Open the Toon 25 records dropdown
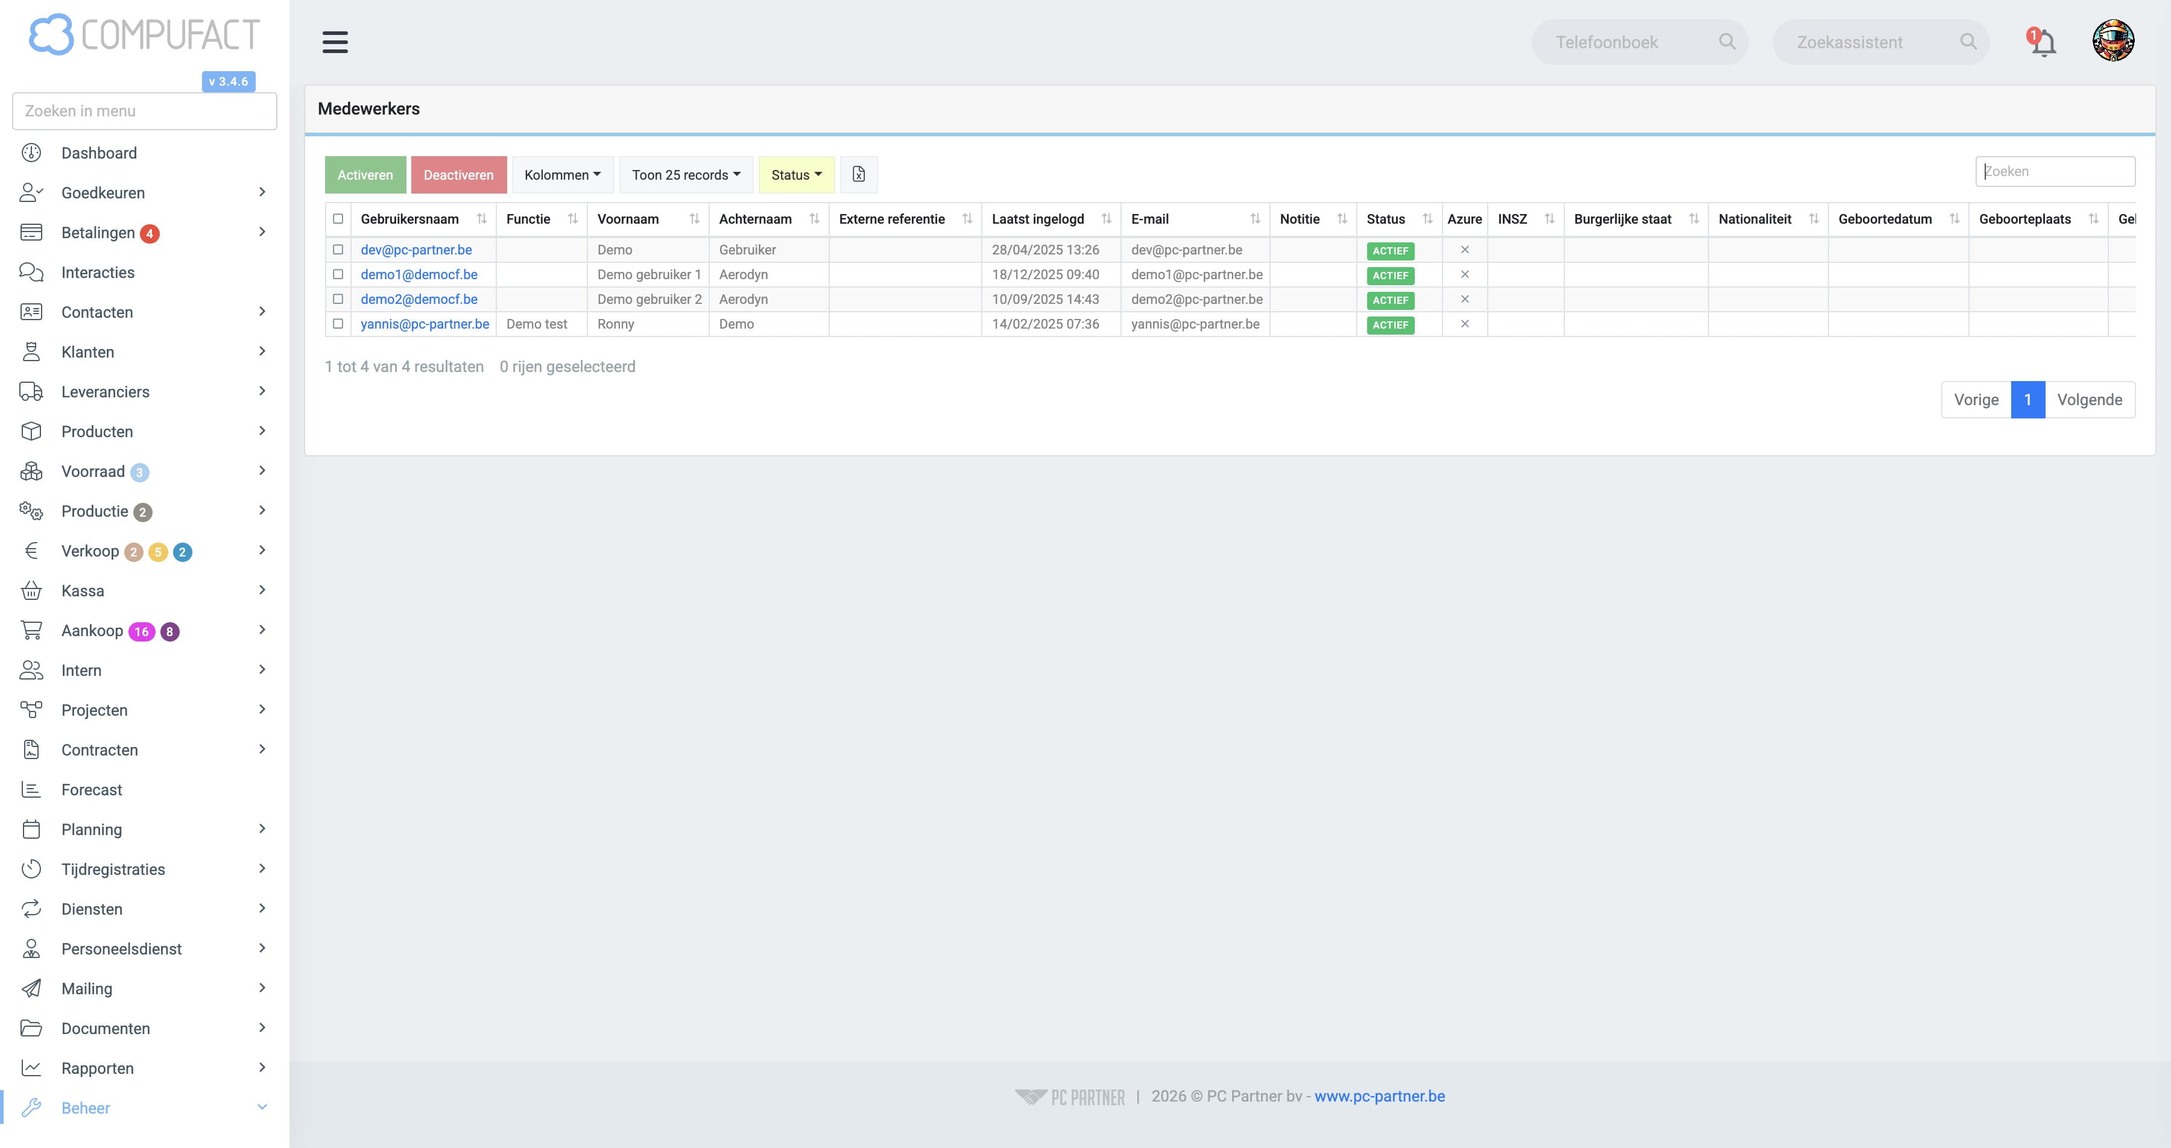Image resolution: width=2171 pixels, height=1148 pixels. tap(686, 174)
